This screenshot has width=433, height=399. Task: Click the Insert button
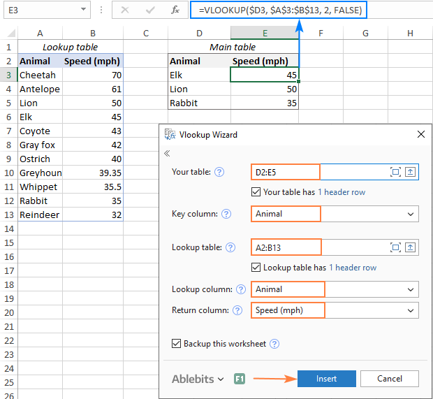326,379
